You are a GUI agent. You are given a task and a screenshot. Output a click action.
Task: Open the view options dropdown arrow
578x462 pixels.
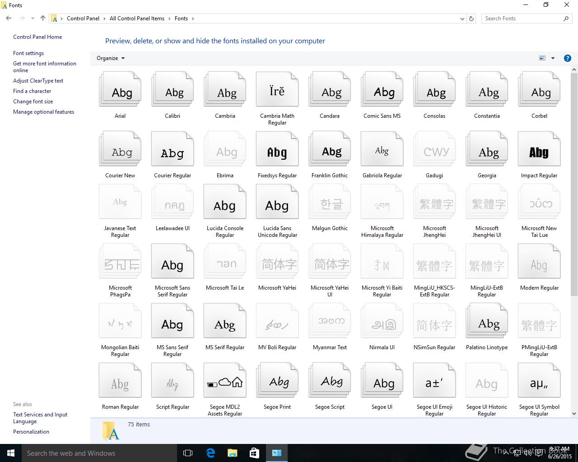[x=553, y=58]
